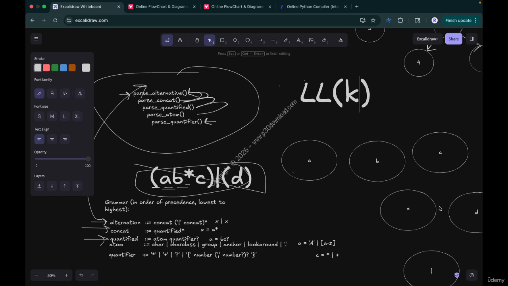
Task: Switch to second Online FlowChart tab
Action: tap(237, 7)
